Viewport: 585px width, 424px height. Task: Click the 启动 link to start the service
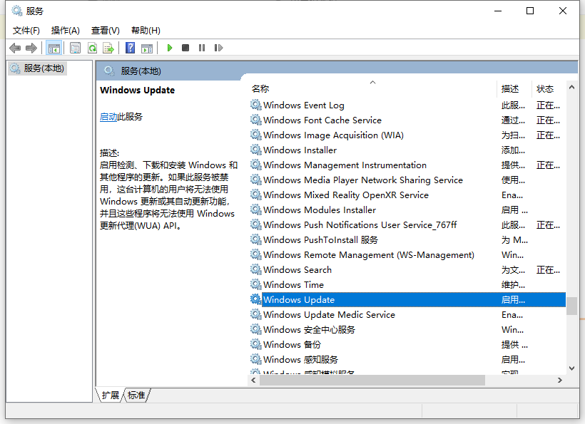tap(108, 117)
